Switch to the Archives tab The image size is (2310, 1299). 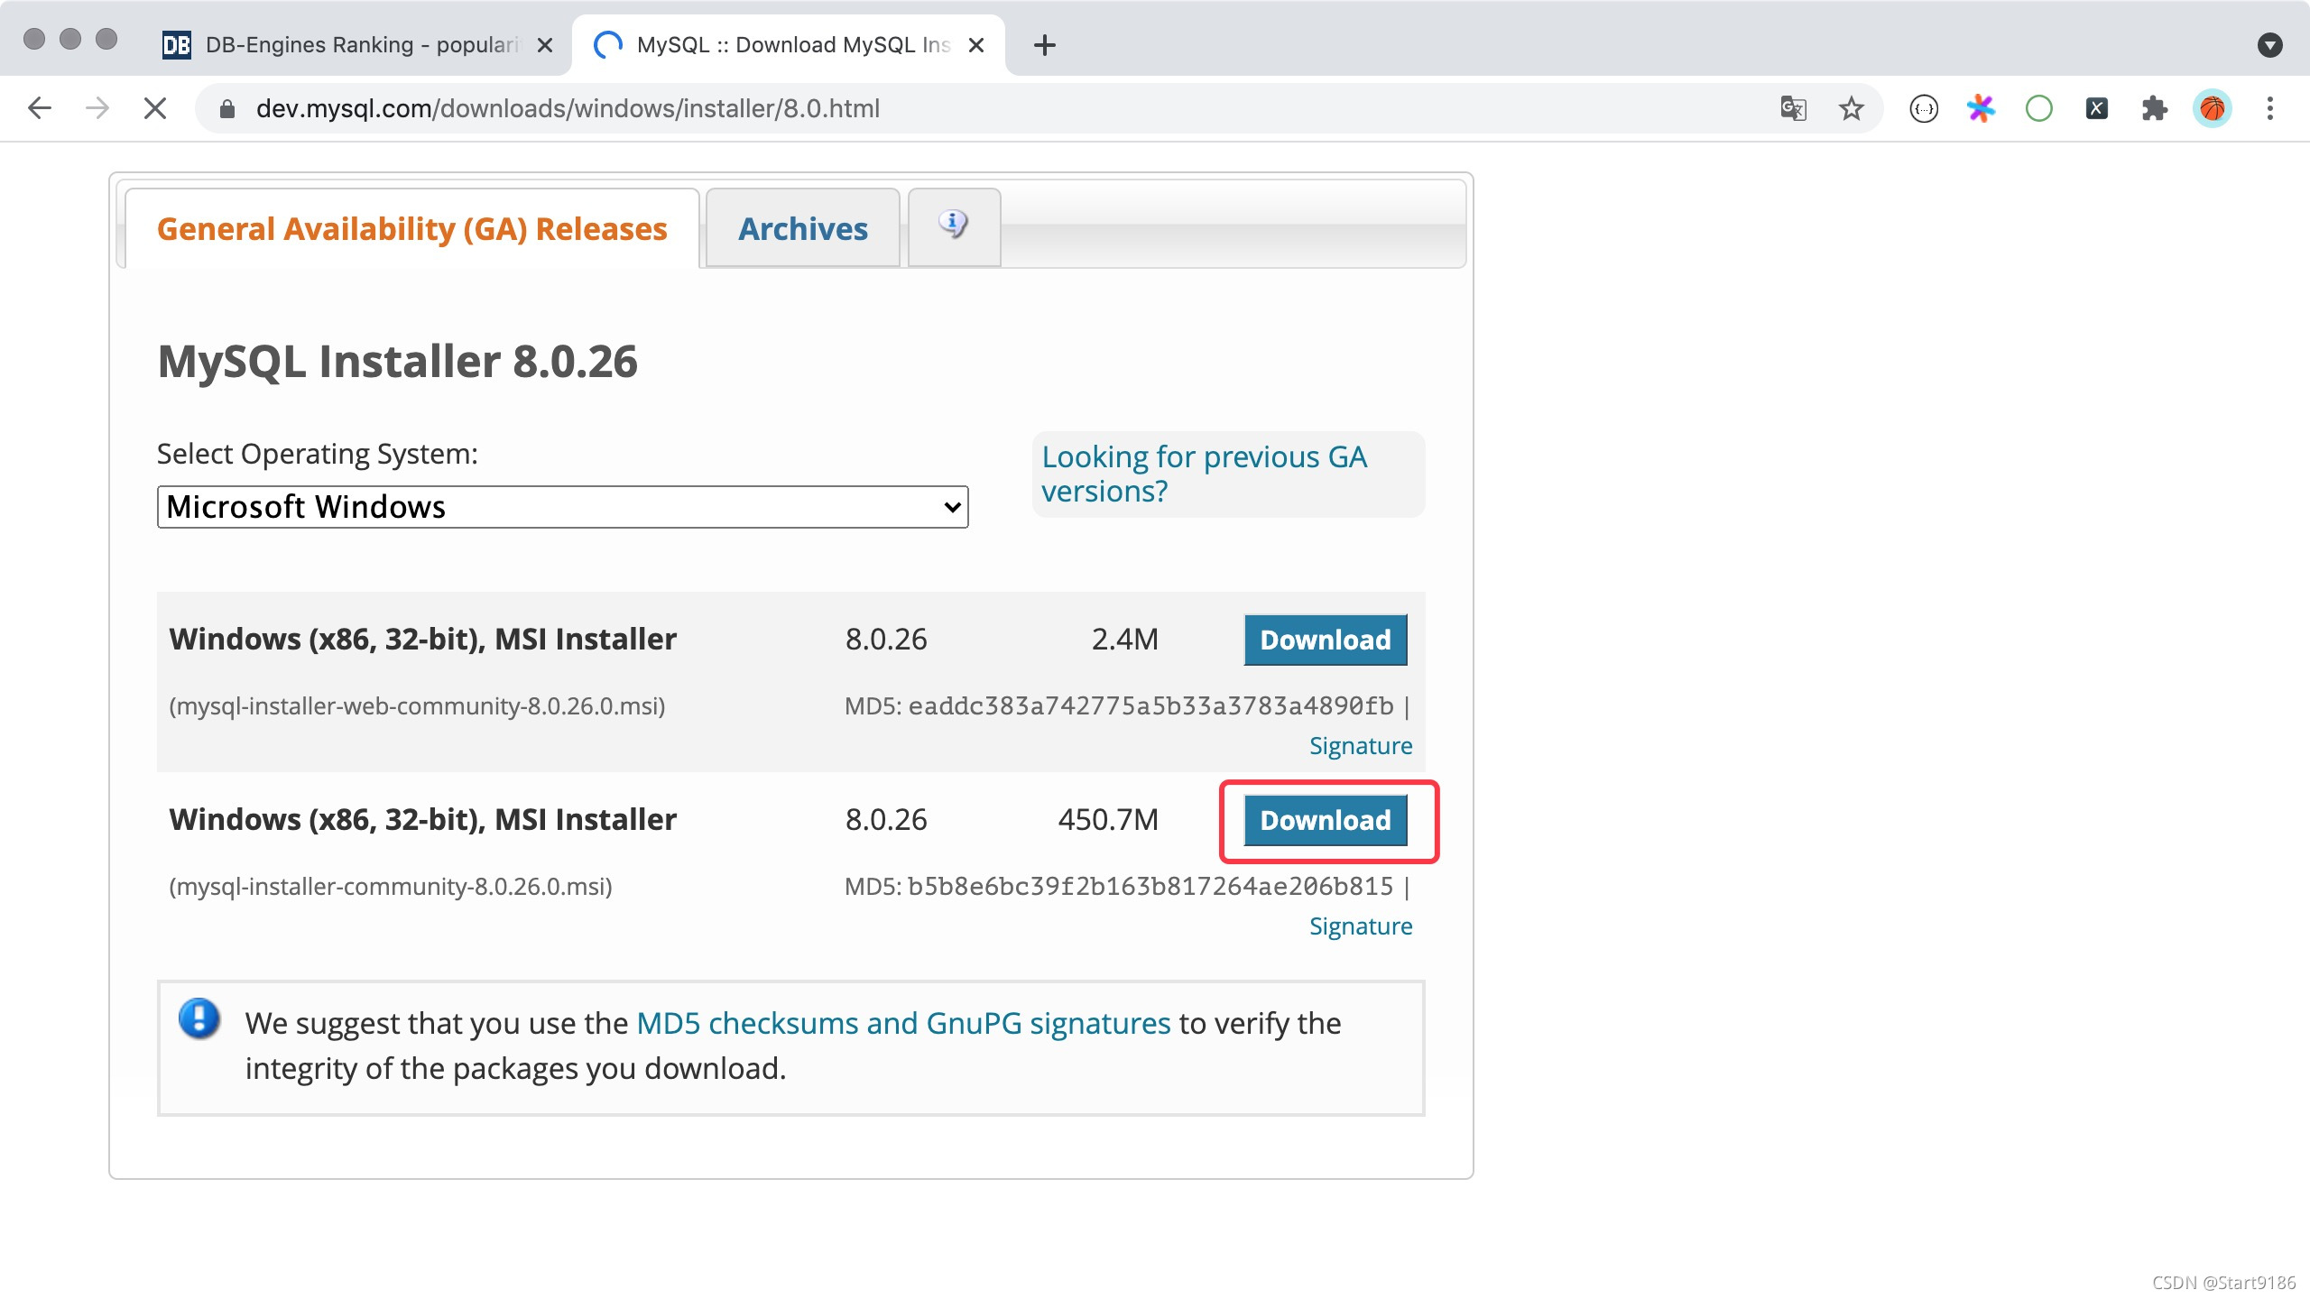tap(802, 229)
